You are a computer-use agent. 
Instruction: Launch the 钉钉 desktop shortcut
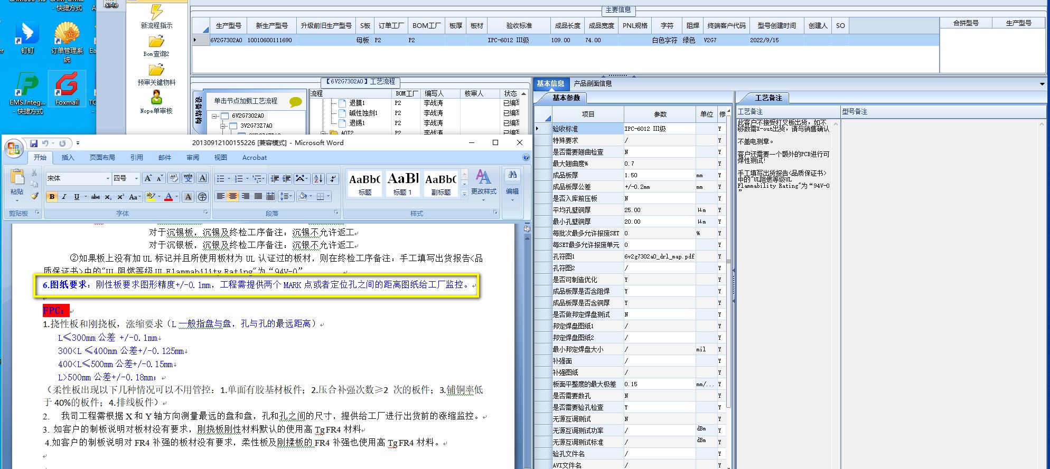click(x=26, y=37)
